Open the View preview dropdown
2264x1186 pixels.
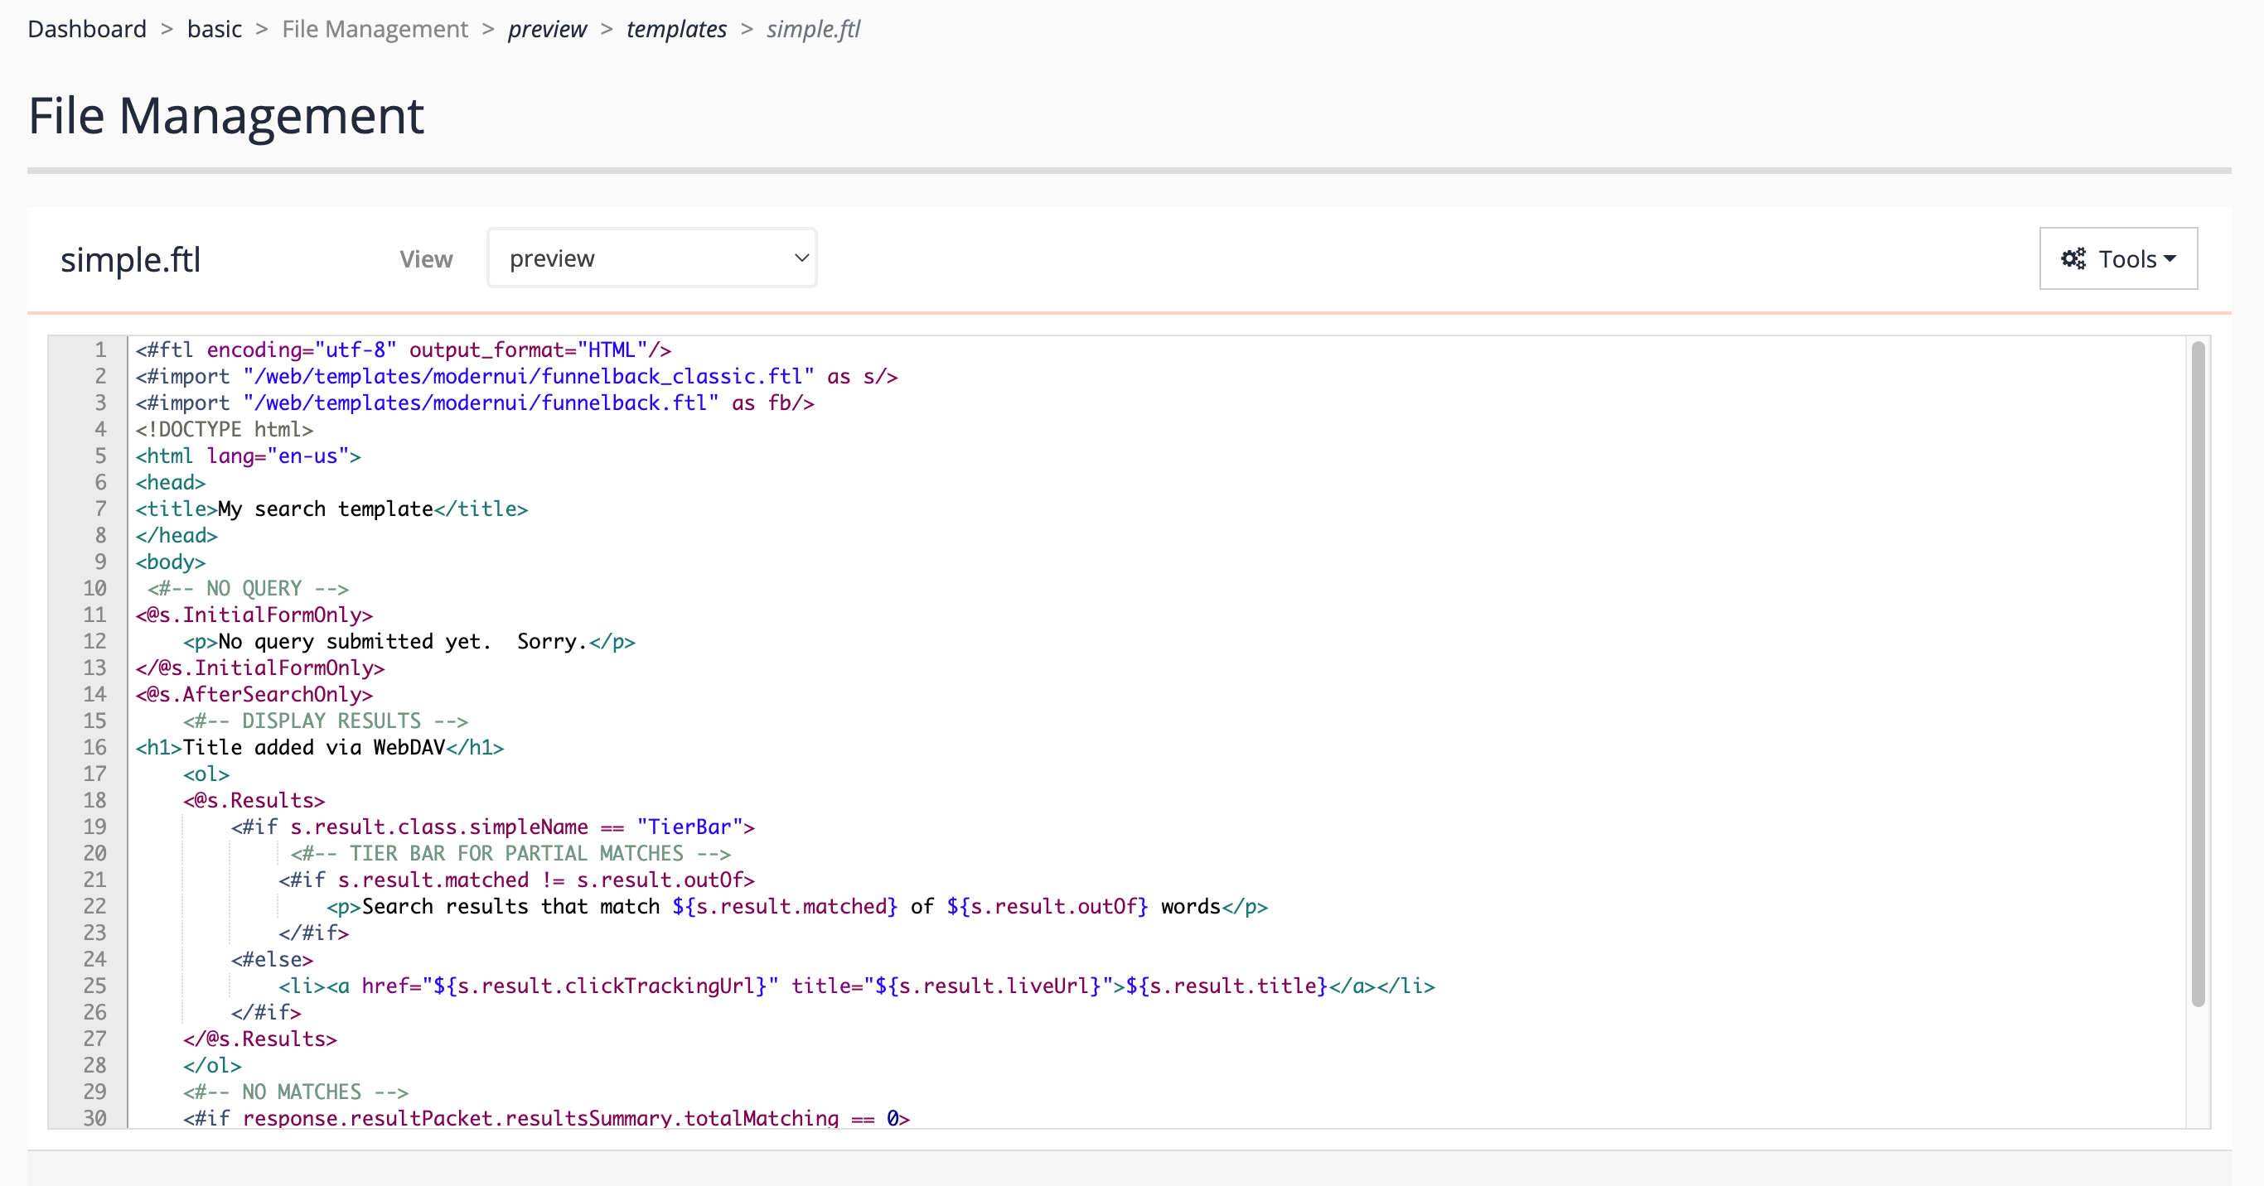pyautogui.click(x=651, y=258)
